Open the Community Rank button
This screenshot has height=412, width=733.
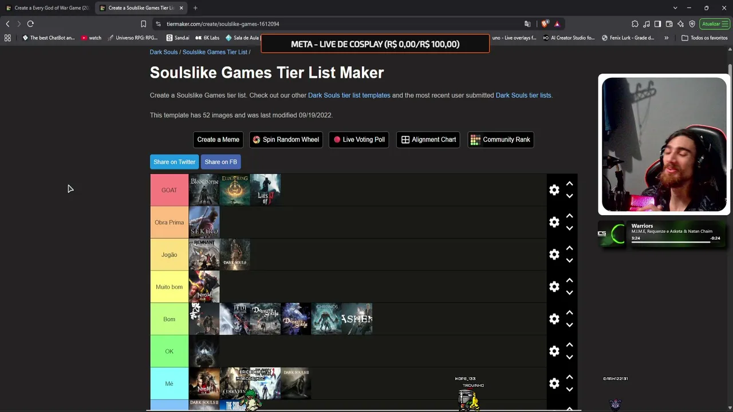pos(501,140)
